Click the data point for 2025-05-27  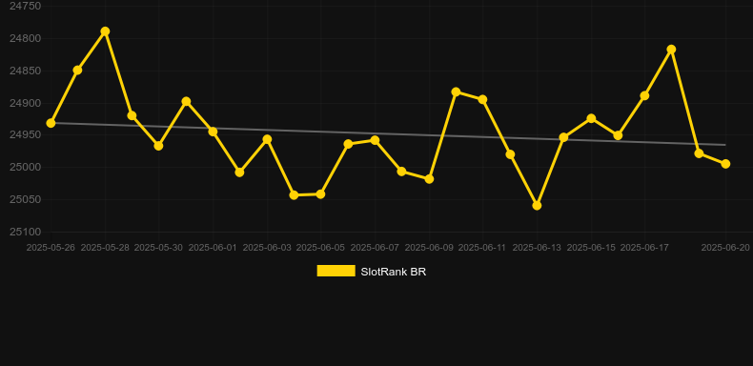(x=77, y=71)
